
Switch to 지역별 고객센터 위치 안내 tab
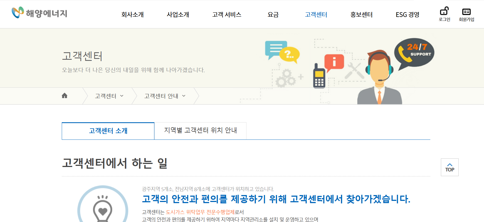[200, 131]
